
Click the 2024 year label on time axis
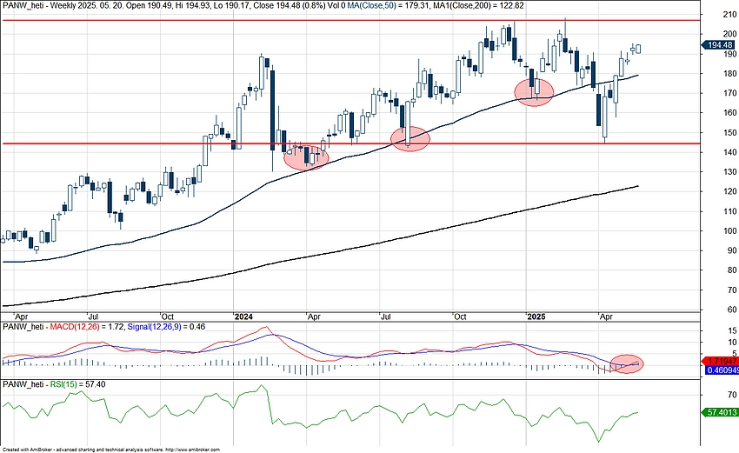tap(243, 316)
